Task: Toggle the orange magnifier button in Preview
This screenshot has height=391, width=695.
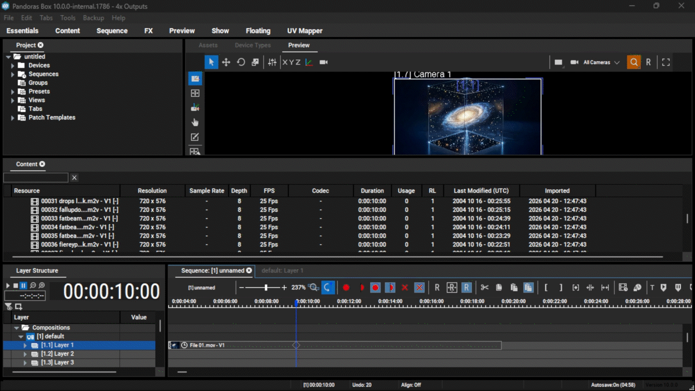Action: (634, 62)
